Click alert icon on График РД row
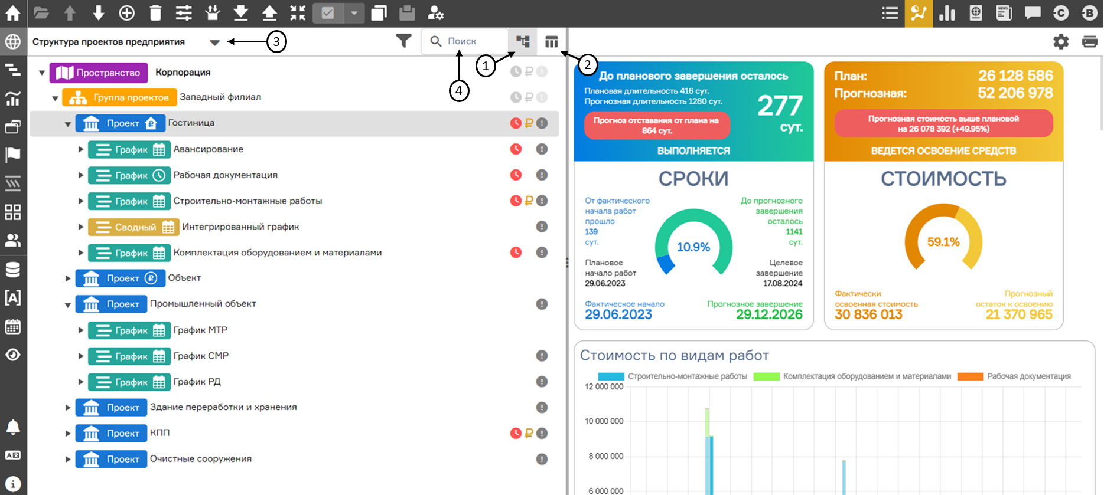Image resolution: width=1104 pixels, height=495 pixels. tap(542, 382)
